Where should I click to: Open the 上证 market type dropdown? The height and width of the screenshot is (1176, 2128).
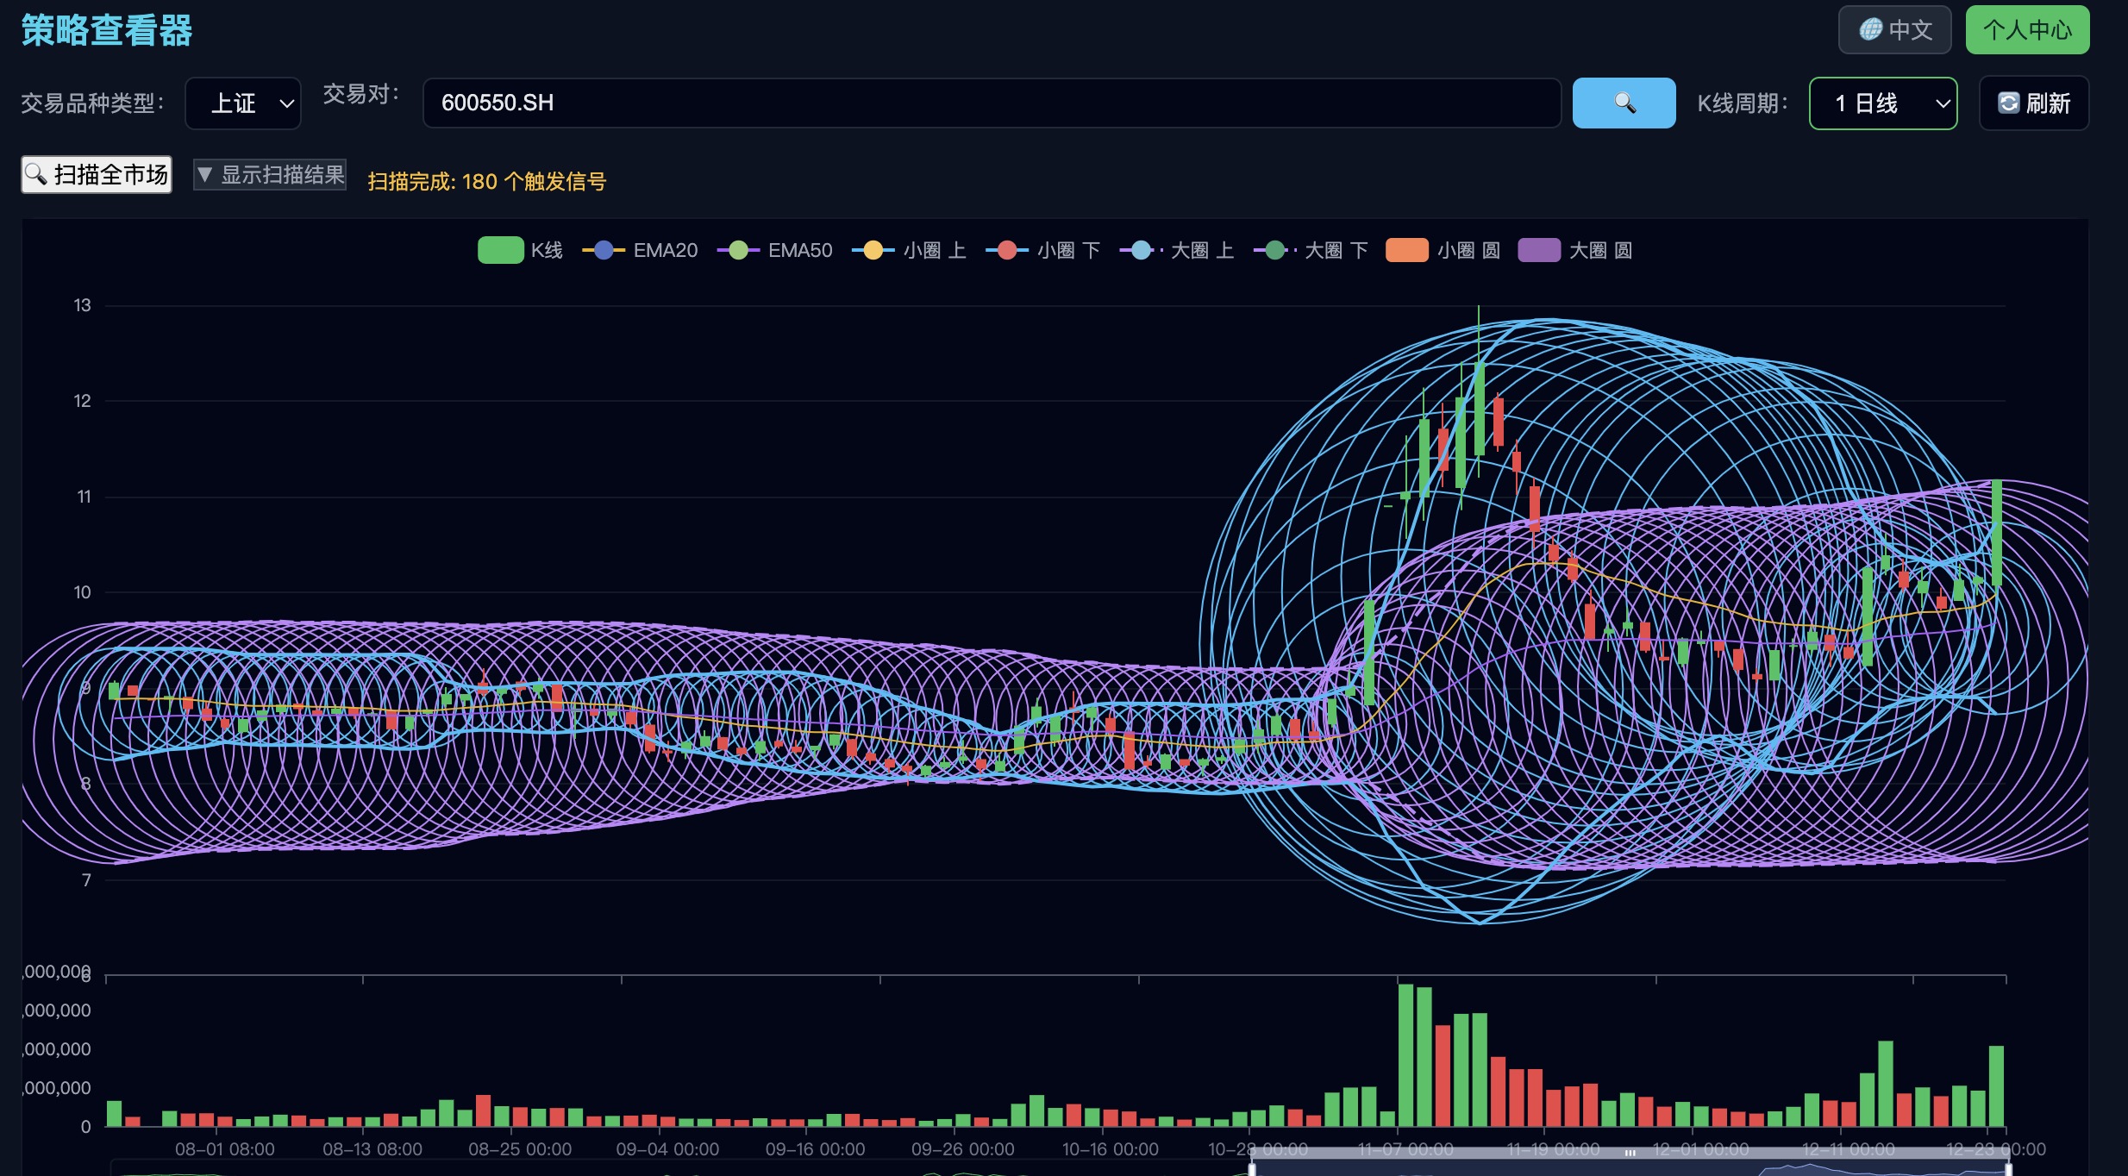(243, 103)
